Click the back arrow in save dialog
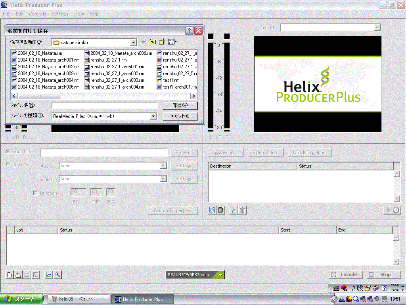The width and height of the screenshot is (406, 305). coord(144,42)
